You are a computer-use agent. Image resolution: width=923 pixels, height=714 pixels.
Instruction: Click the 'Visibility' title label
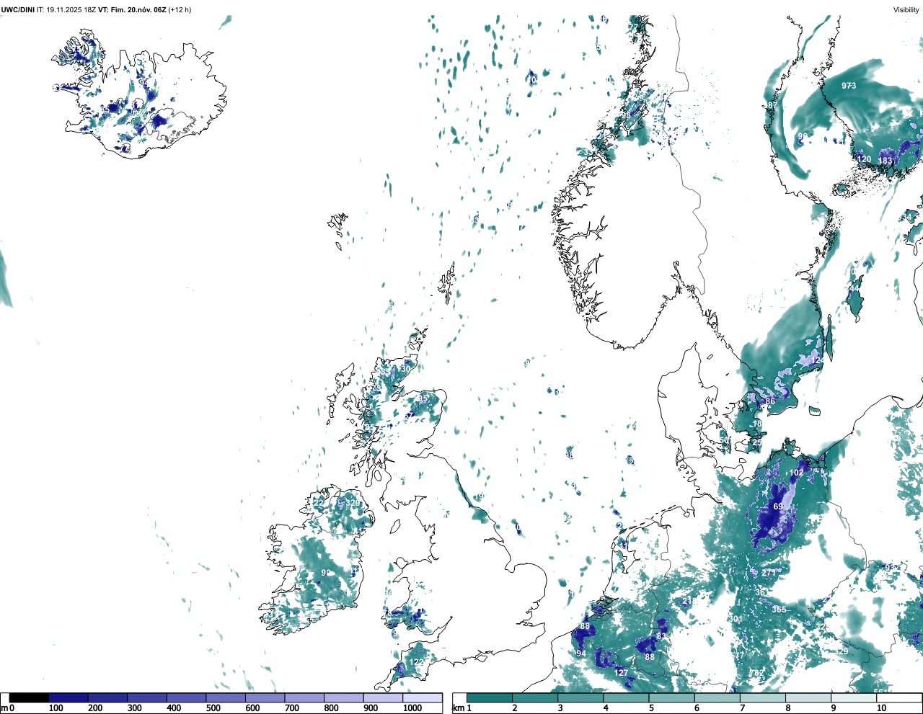pos(906,10)
